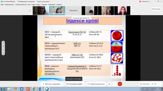This screenshot has height=91, width=163.
Task: Open the orange shopping cart taskbar icon
Action: [28, 89]
